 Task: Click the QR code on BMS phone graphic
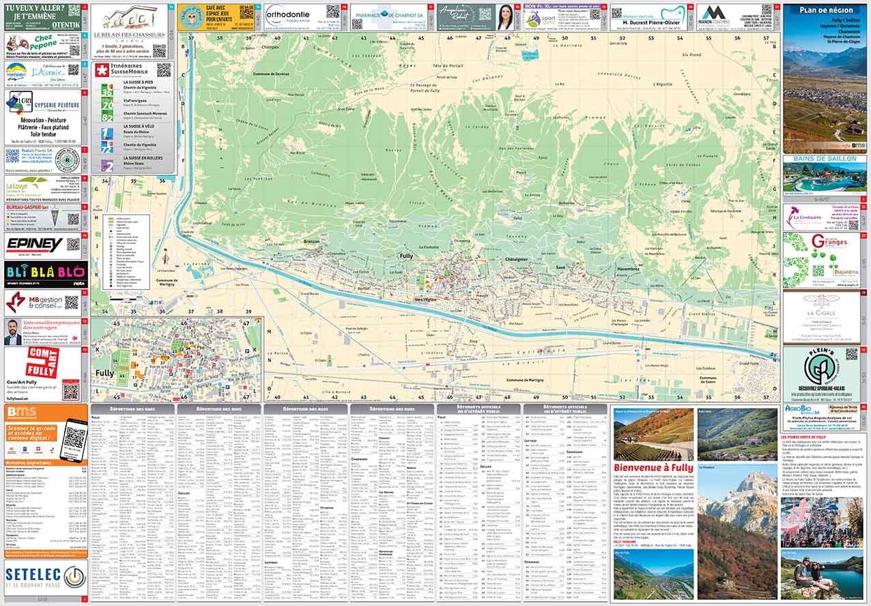point(75,438)
